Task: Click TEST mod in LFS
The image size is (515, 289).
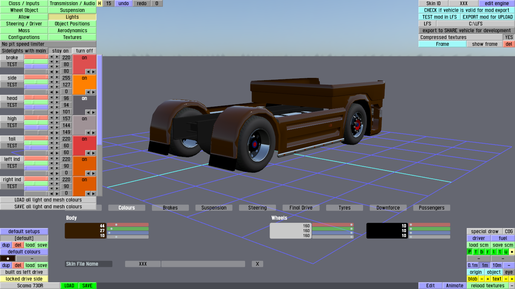Action: tap(440, 17)
